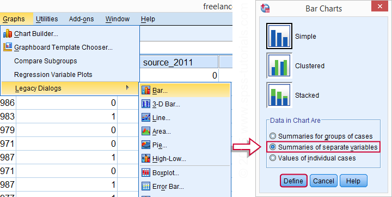Click the Clustered label text
Viewport: 392px width, 197px height.
tap(310, 65)
